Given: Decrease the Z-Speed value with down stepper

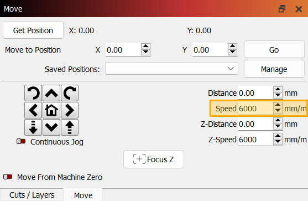Looking at the screenshot, I should click(x=278, y=142).
